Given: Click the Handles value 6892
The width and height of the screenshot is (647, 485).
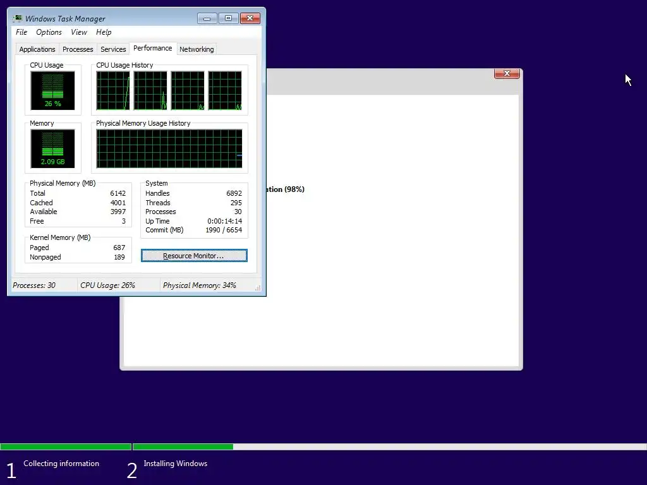Looking at the screenshot, I should (x=234, y=193).
